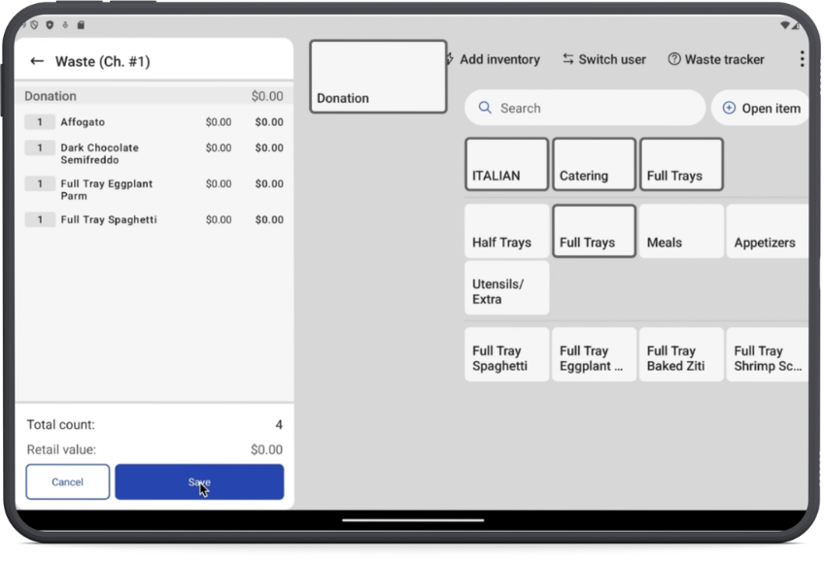Add Full Tray Shrimp Sc... item tile

click(x=768, y=355)
